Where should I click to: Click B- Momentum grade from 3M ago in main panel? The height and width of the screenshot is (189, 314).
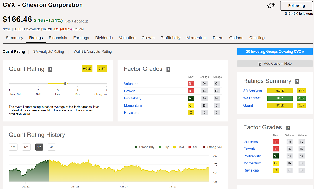[205, 106]
